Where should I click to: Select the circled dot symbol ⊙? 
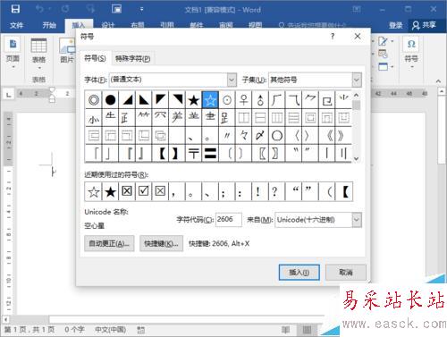click(x=227, y=100)
